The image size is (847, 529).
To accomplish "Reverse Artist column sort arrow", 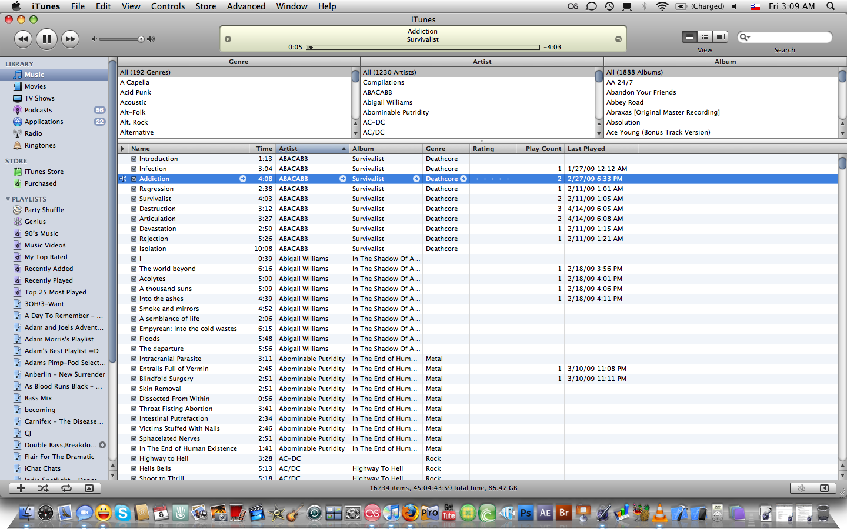I will pyautogui.click(x=344, y=149).
